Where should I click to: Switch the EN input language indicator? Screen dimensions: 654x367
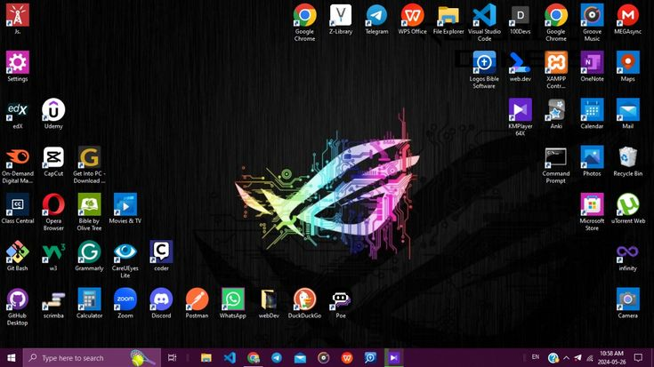(x=536, y=357)
